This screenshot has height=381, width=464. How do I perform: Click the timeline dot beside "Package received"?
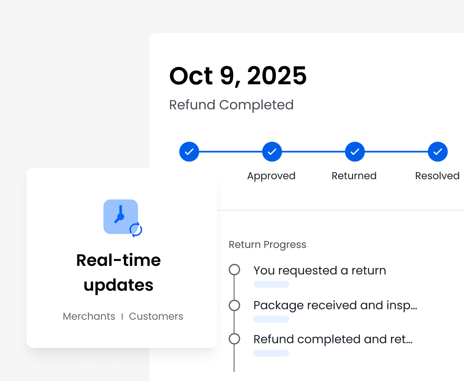234,306
